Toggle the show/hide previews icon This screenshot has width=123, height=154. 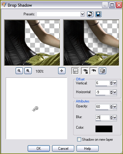(75, 71)
